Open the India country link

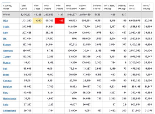click(6, 105)
